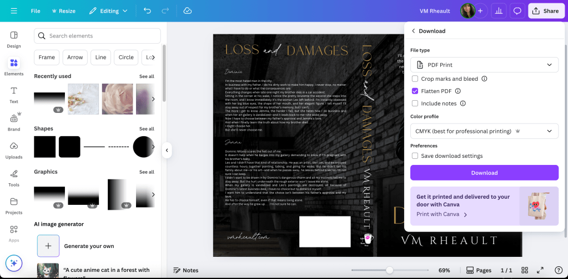
Task: Enable Crop marks and bleed checkbox
Action: pos(415,79)
